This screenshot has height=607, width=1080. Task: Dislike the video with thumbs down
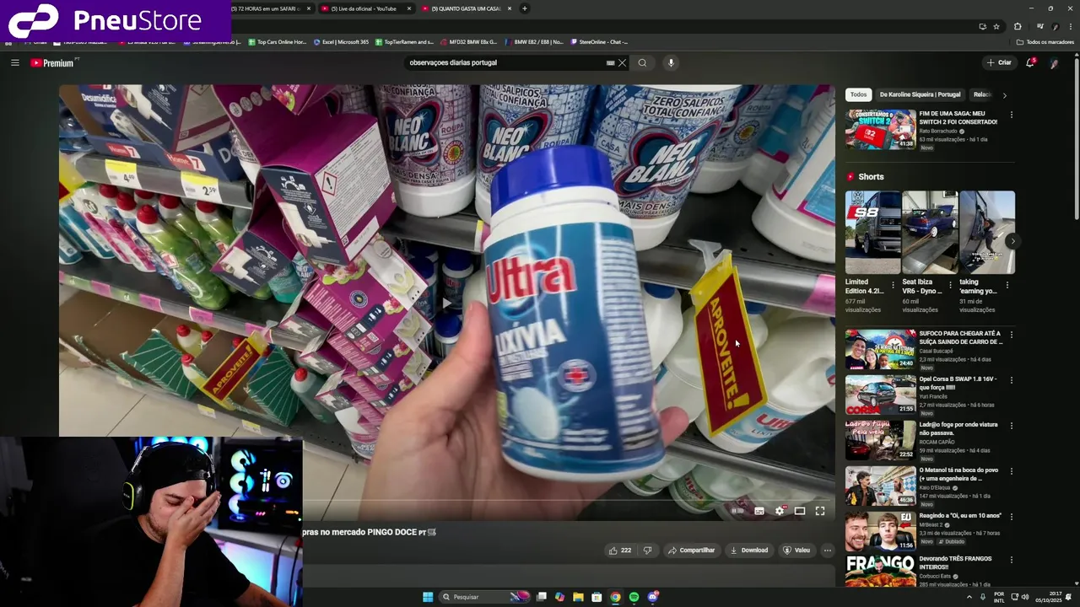tap(647, 551)
